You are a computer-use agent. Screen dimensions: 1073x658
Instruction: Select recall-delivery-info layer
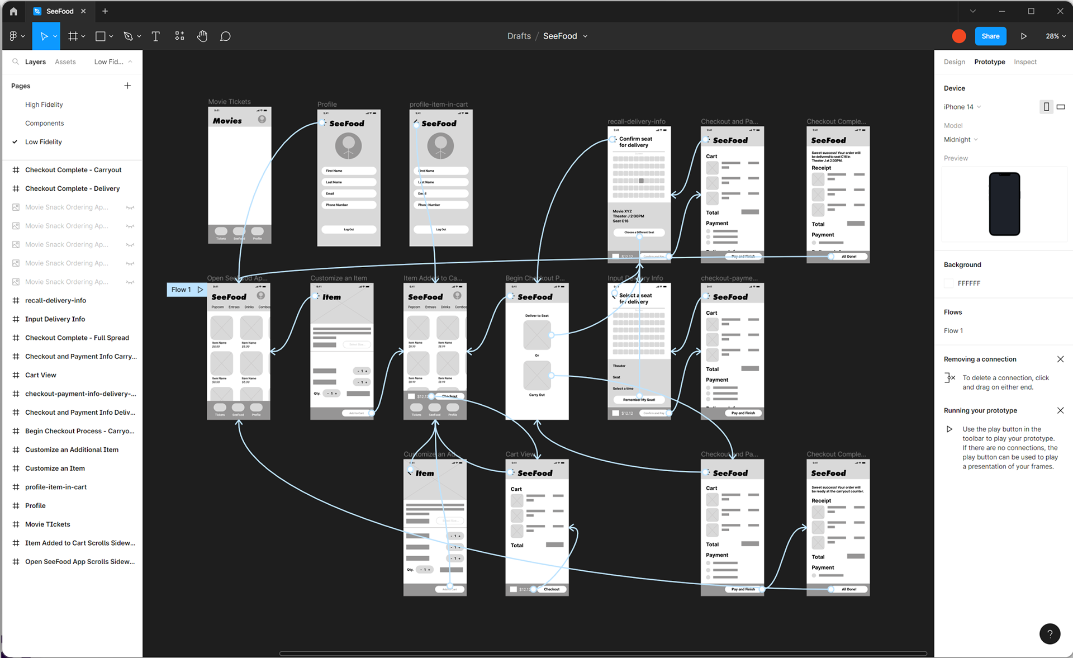(56, 301)
